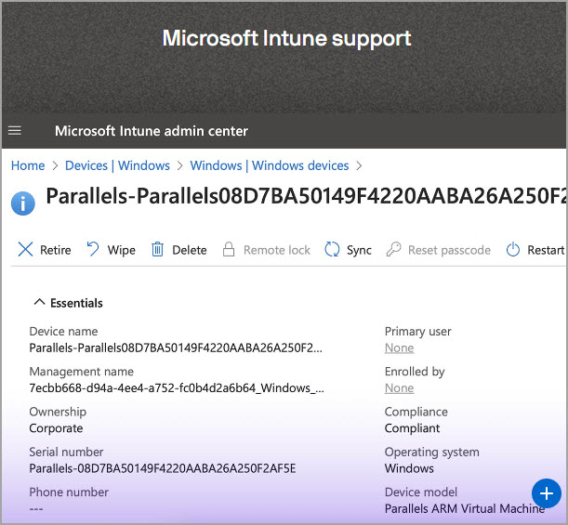Image resolution: width=568 pixels, height=525 pixels.
Task: Click the Remote lock padlock icon
Action: [x=229, y=249]
